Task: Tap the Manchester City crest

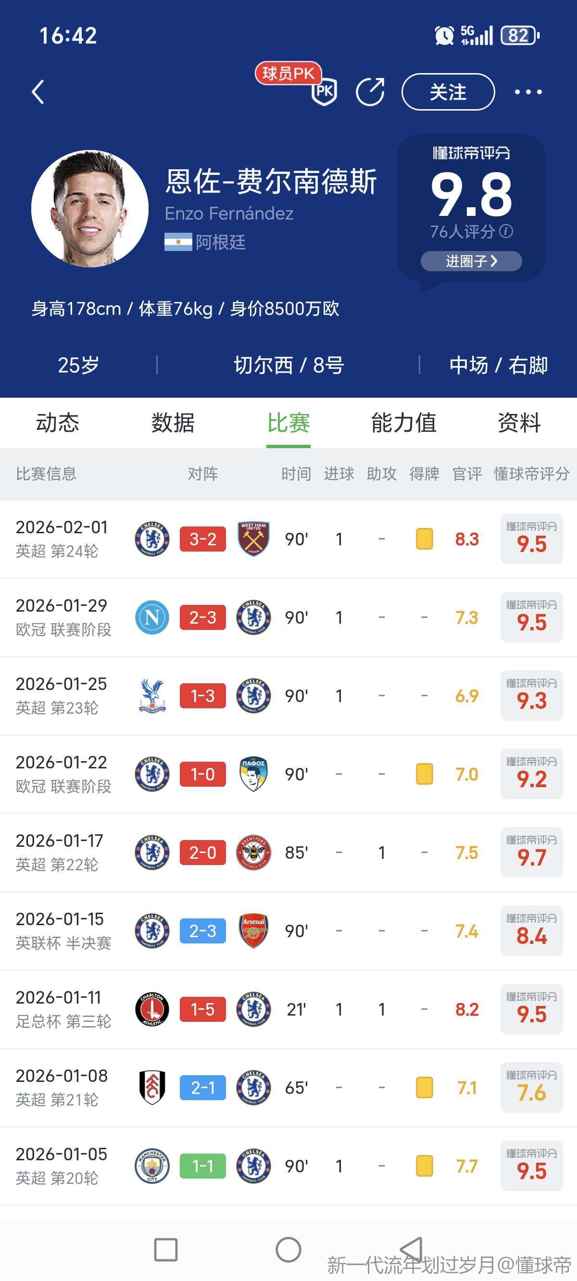Action: coord(152,1166)
